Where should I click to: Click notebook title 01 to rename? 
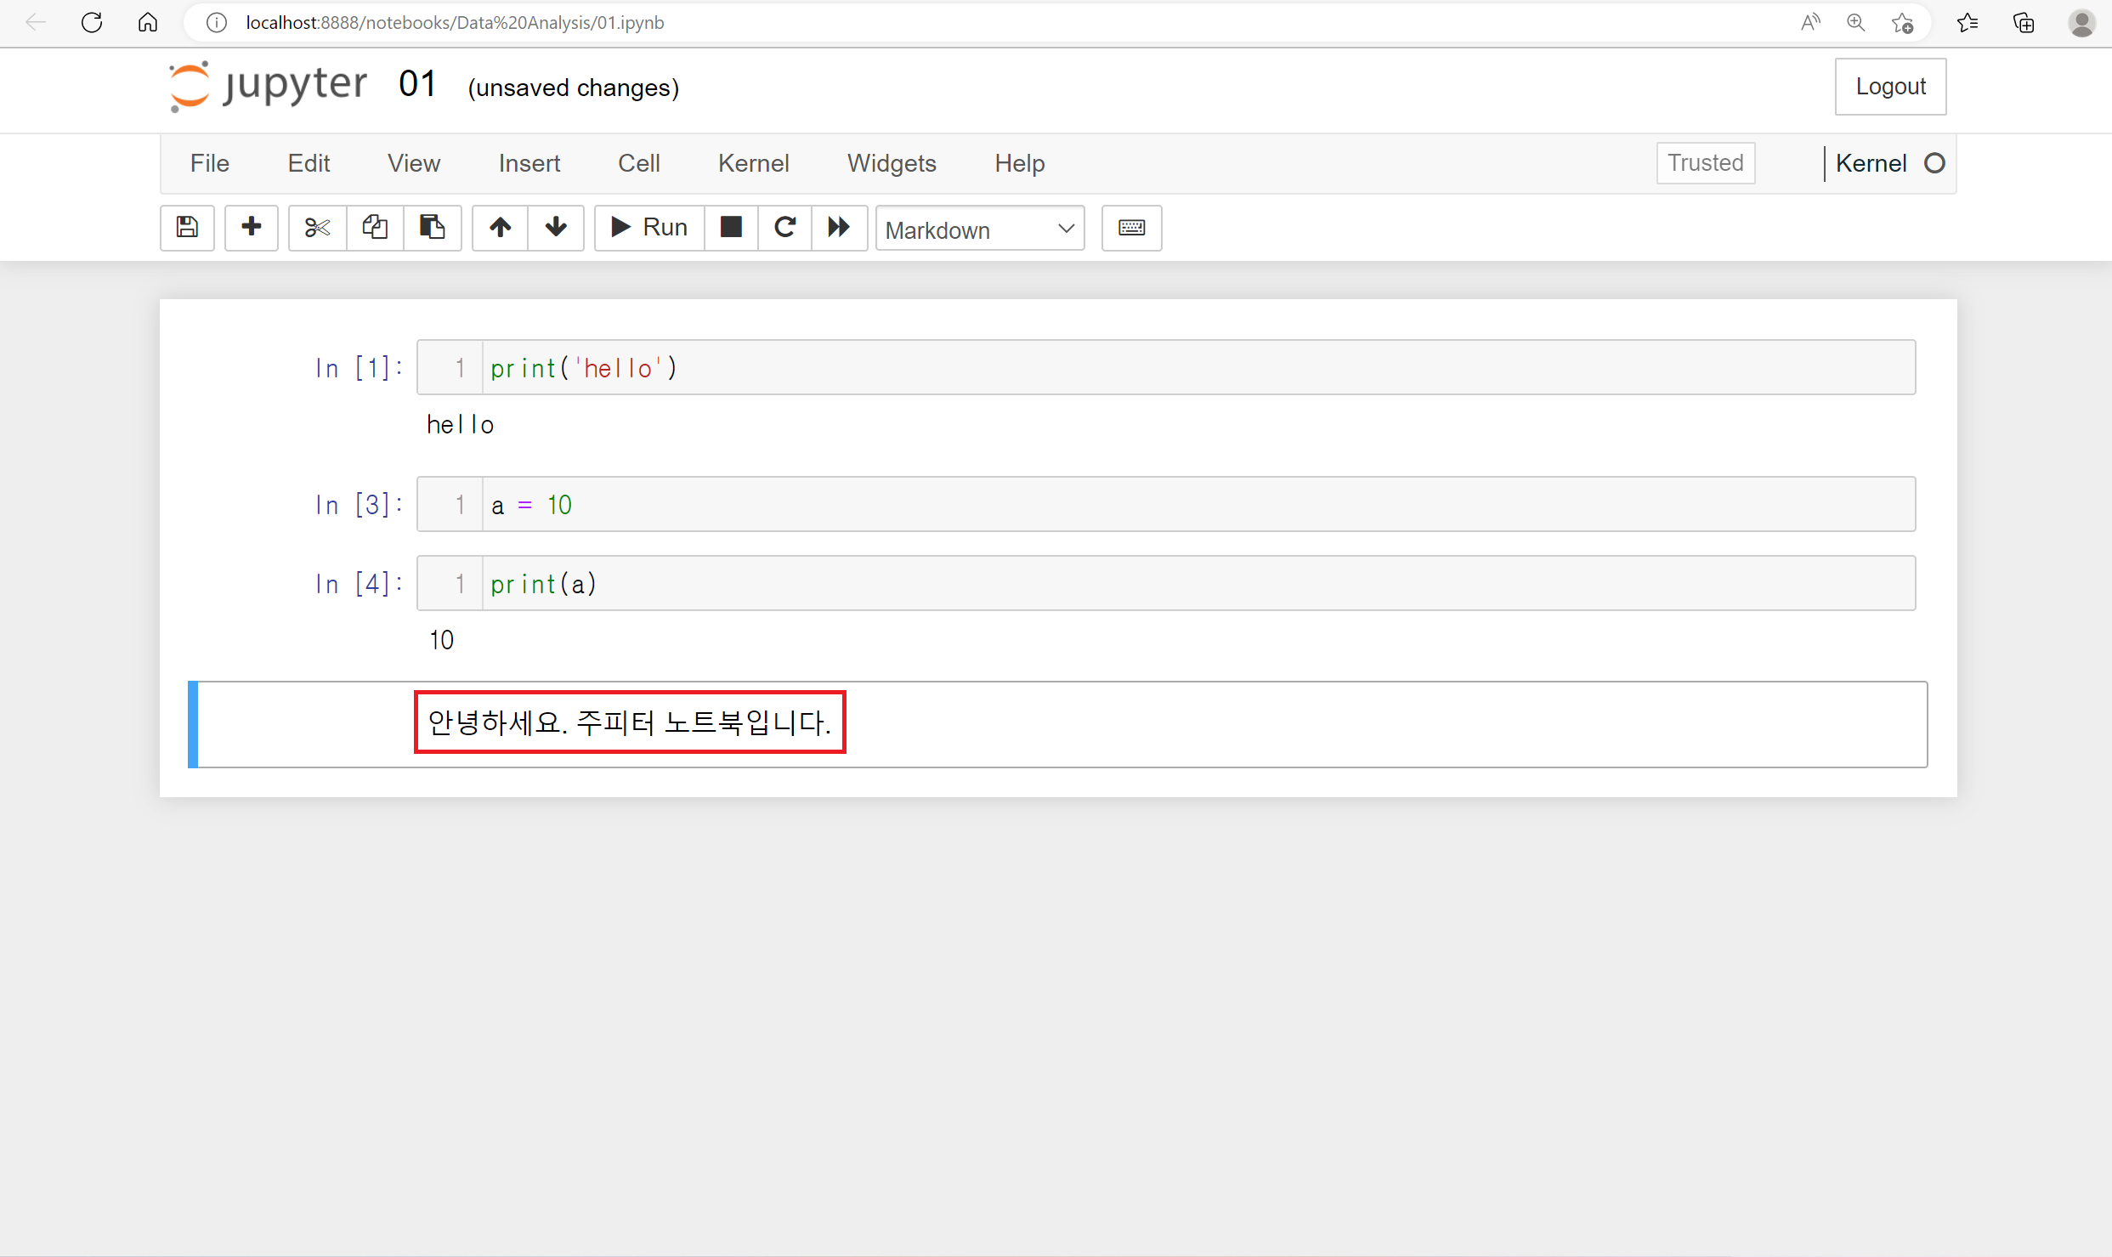(x=416, y=85)
